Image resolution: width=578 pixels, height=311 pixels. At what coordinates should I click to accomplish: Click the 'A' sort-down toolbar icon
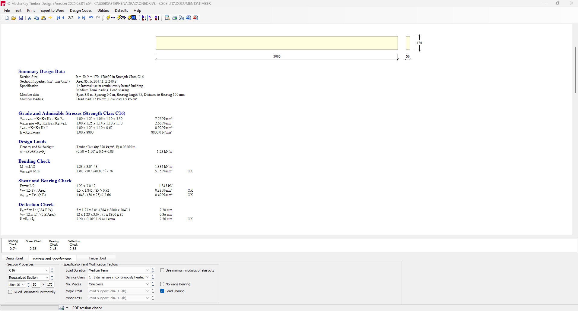[157, 18]
